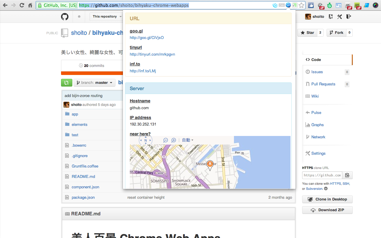381x238 pixels.
Task: Click the browser forward arrow
Action: [x=13, y=5]
